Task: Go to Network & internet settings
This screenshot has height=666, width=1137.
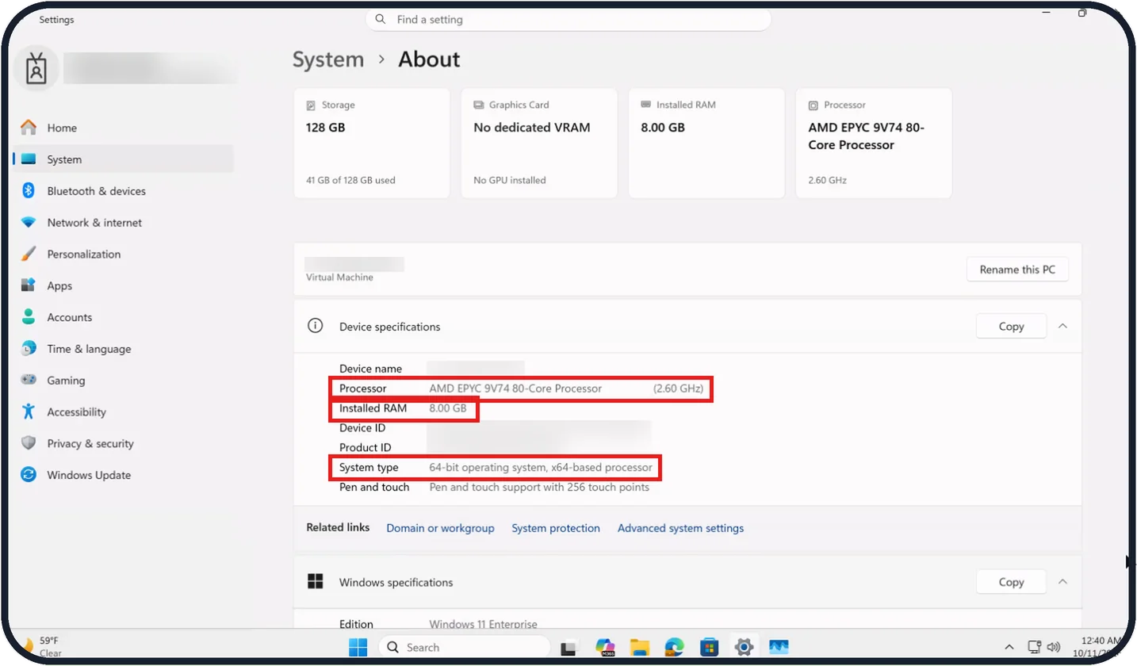Action: point(124,223)
